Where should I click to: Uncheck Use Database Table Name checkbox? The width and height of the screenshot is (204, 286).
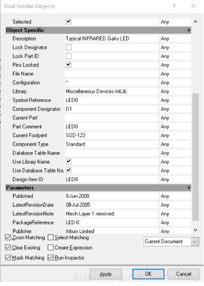point(68,171)
